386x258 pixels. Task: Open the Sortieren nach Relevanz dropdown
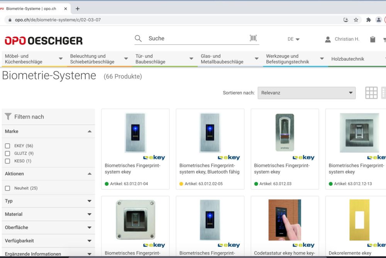306,93
